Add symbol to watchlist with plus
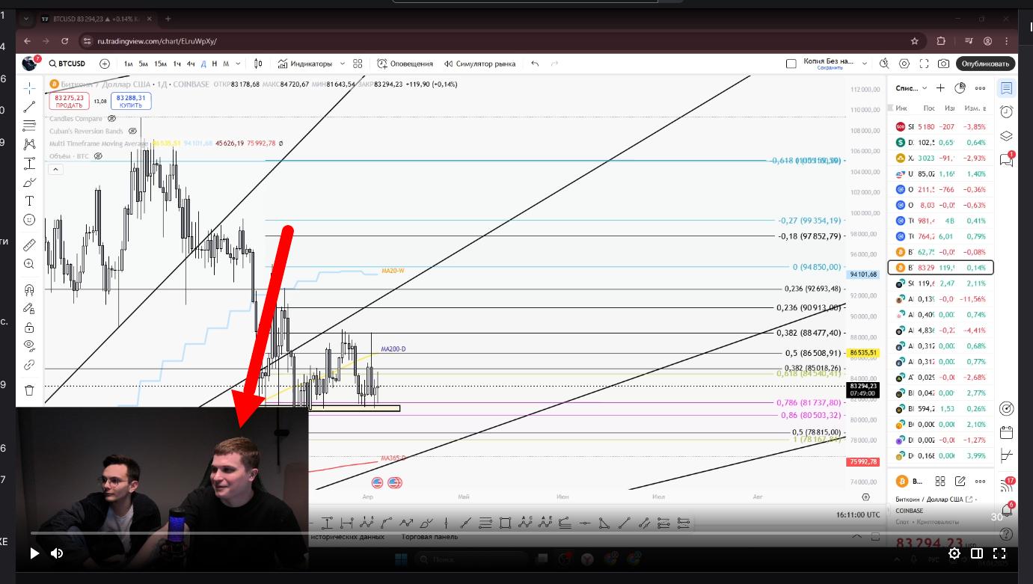 click(940, 88)
